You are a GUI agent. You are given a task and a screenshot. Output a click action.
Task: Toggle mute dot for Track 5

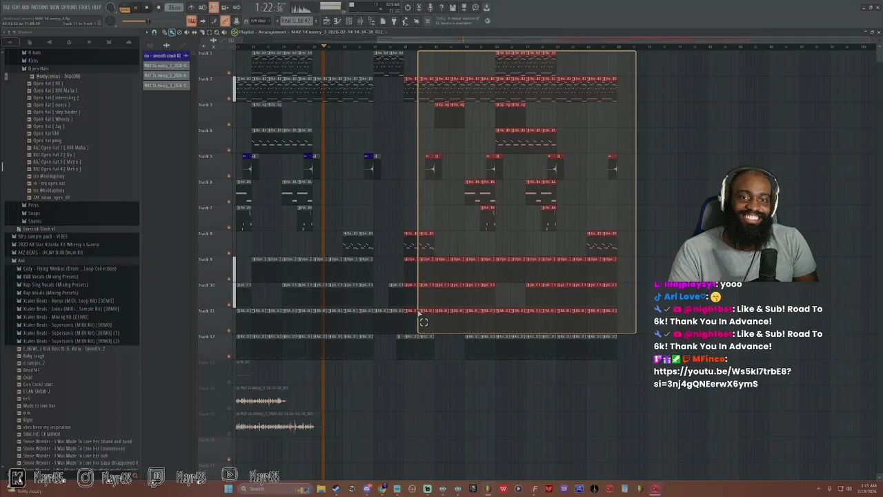click(x=229, y=175)
